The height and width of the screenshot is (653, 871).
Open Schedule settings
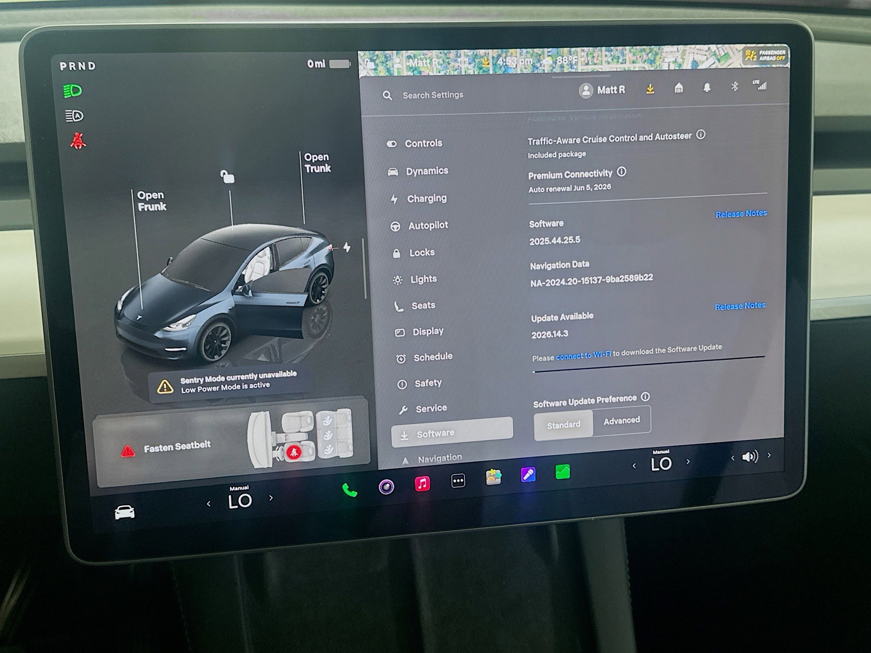pos(425,357)
